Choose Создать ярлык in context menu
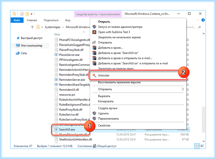216x159 pixels. (x=108, y=108)
